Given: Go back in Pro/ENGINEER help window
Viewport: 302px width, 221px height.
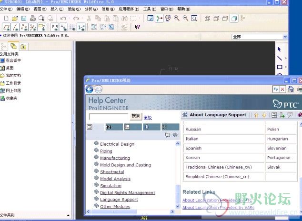Looking at the screenshot, I should [x=90, y=90].
